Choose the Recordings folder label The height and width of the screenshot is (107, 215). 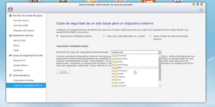tap(122, 65)
